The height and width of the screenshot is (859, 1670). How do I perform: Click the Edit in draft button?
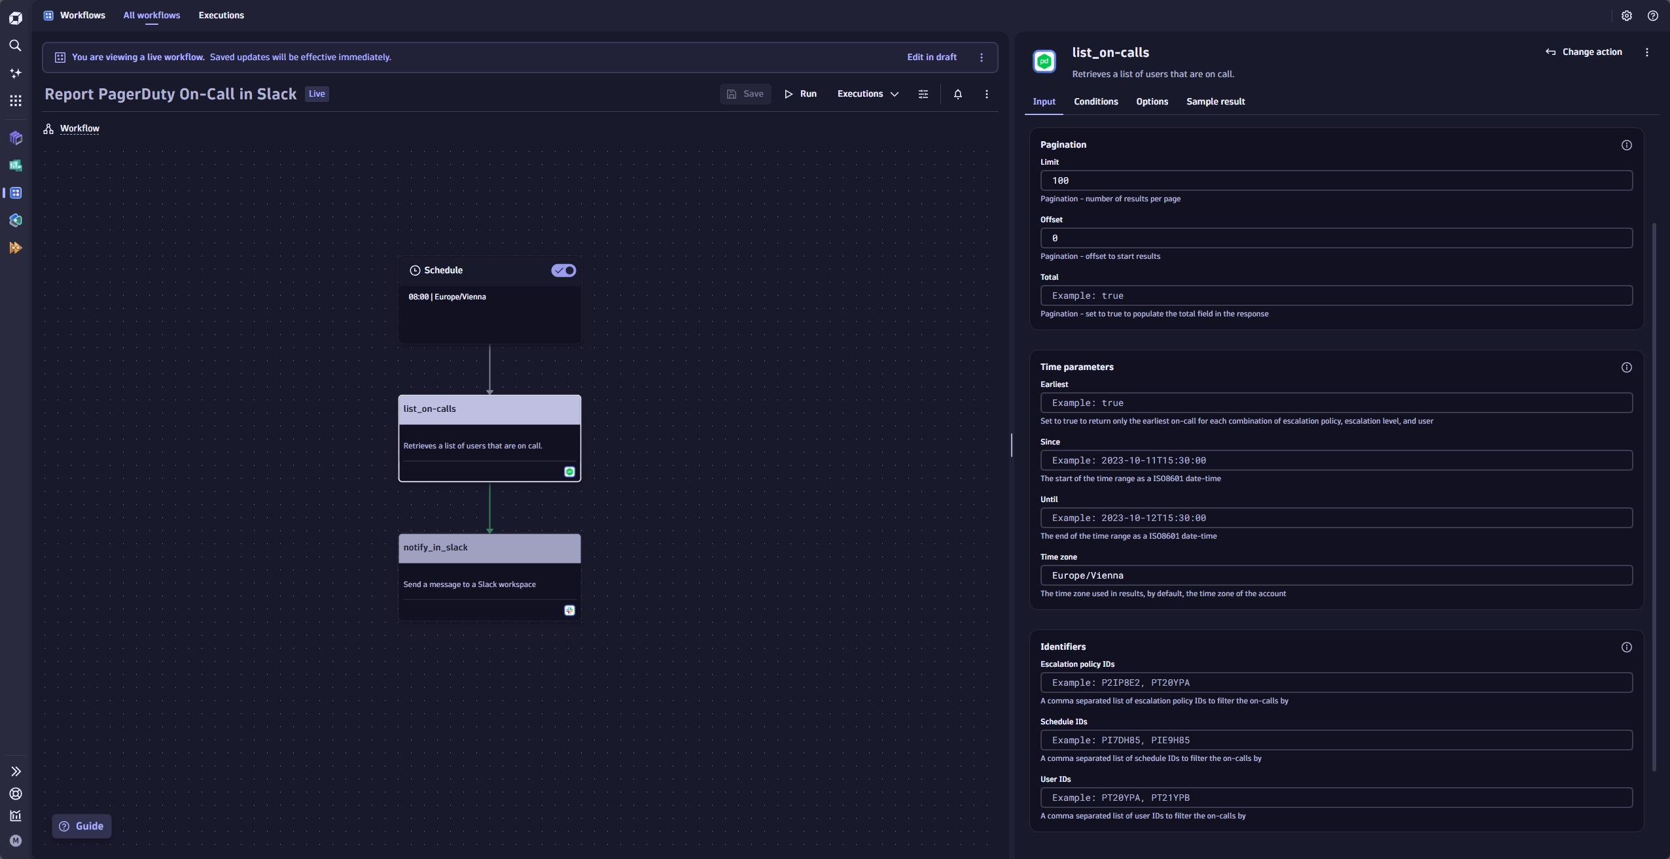(932, 57)
